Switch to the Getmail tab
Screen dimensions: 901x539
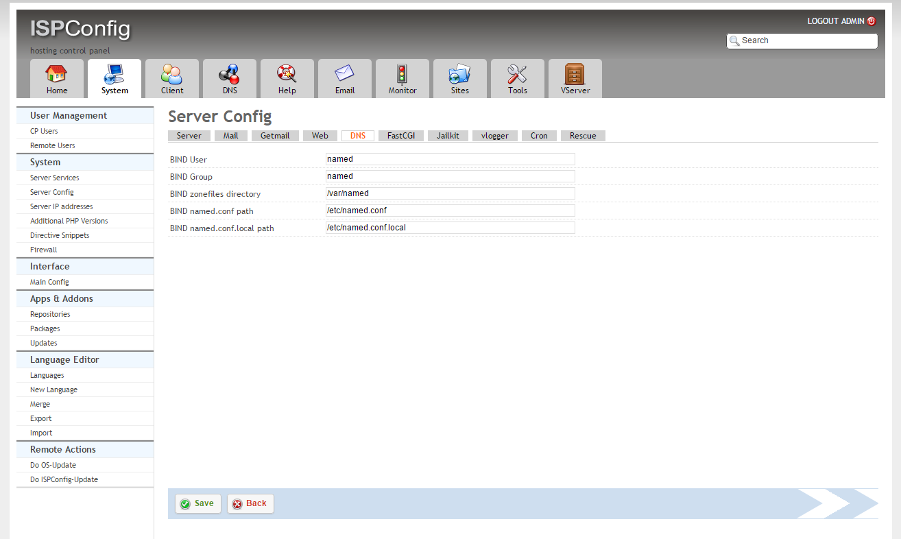tap(275, 136)
